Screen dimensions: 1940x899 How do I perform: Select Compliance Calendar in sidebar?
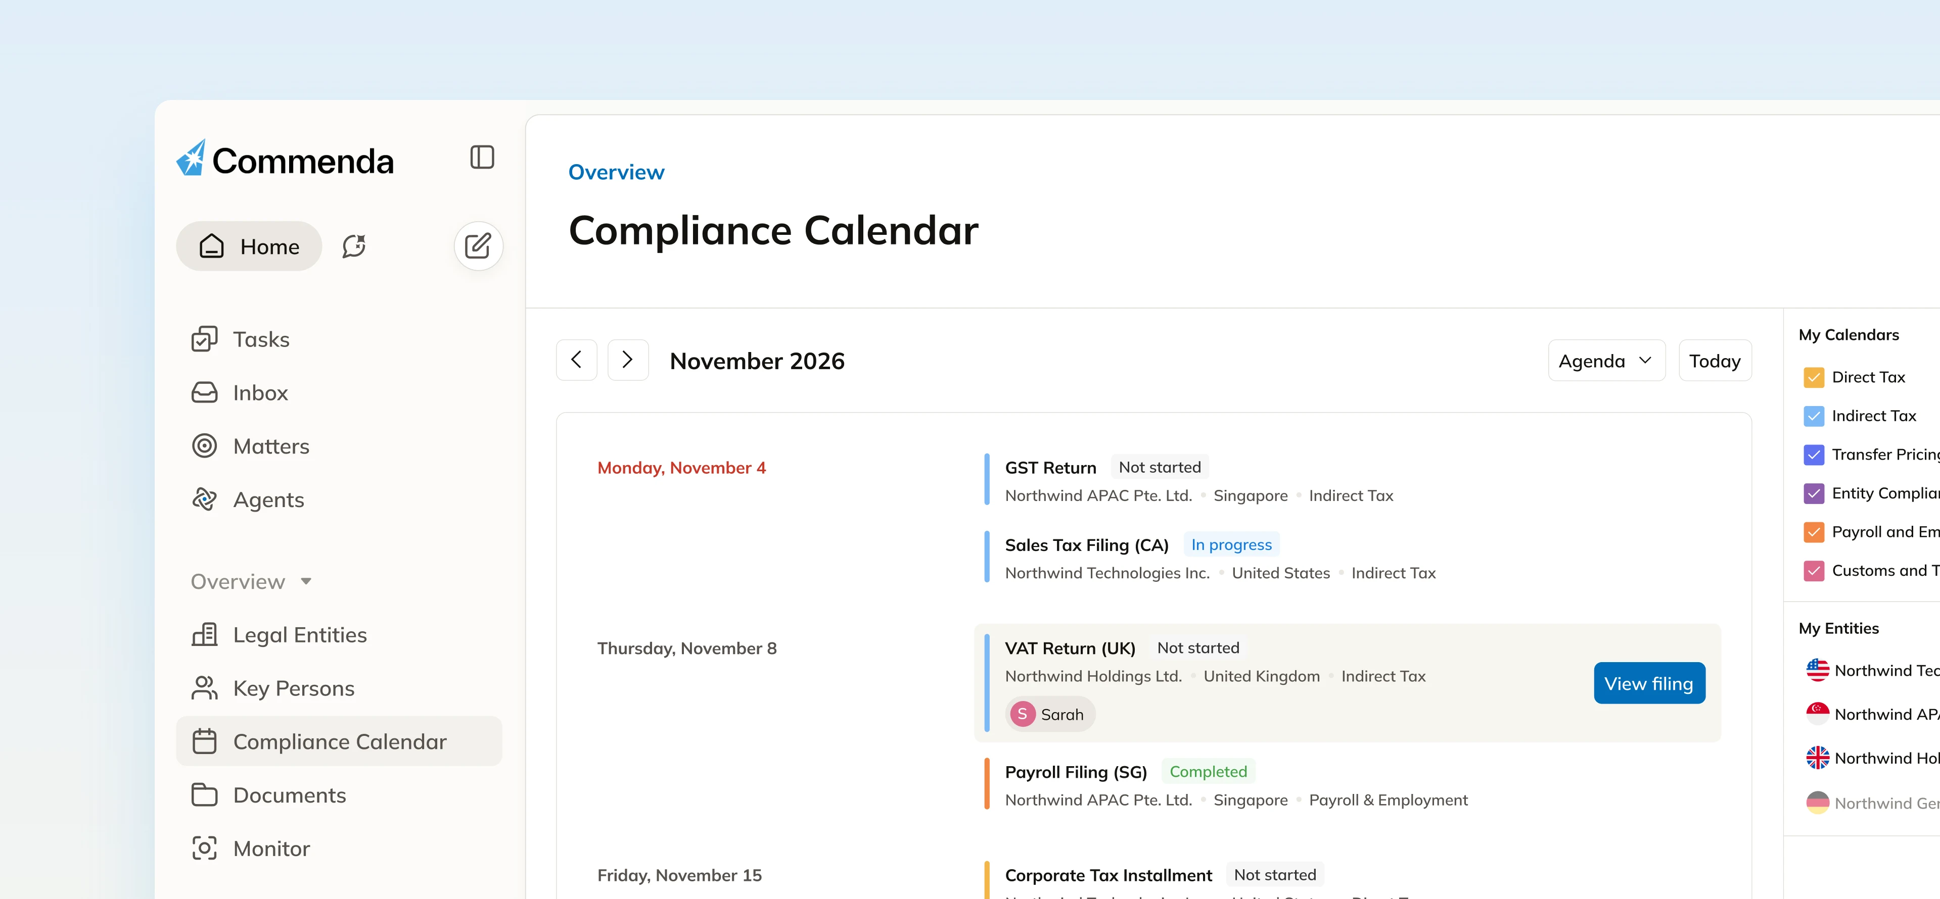(339, 741)
